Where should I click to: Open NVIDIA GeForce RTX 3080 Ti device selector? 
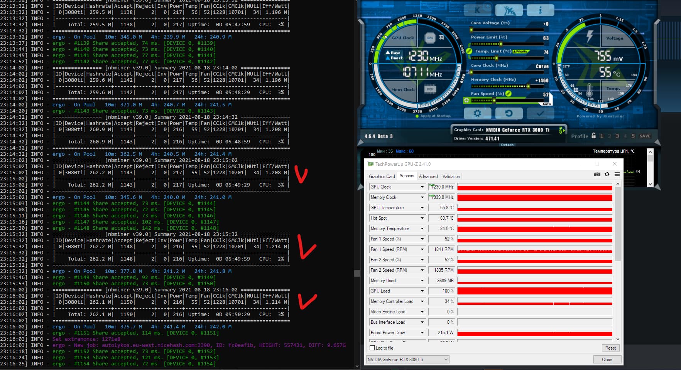pyautogui.click(x=407, y=360)
